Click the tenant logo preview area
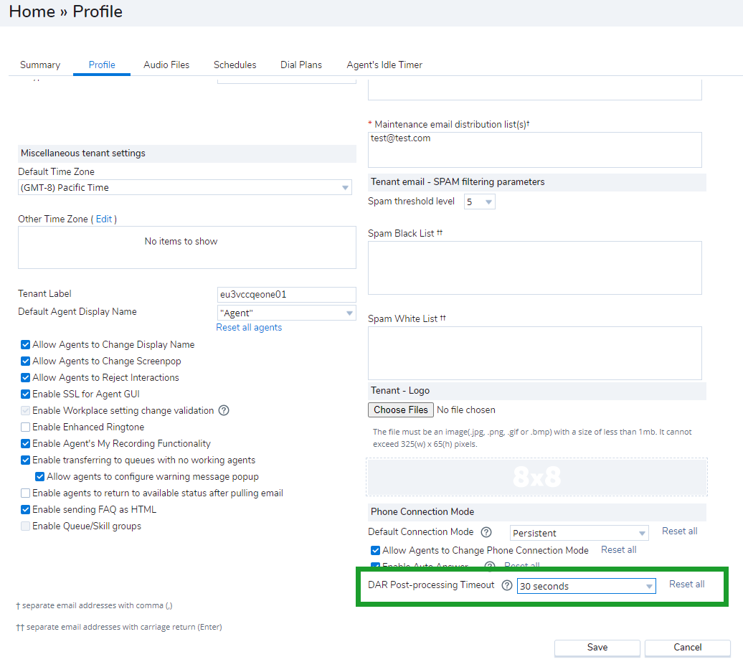 pos(536,477)
